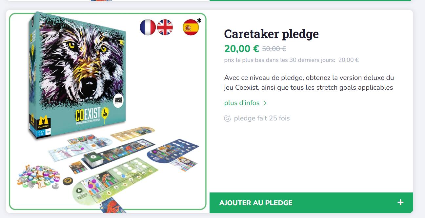Click the pledge description paragraph
The width and height of the screenshot is (425, 218).
pyautogui.click(x=309, y=82)
